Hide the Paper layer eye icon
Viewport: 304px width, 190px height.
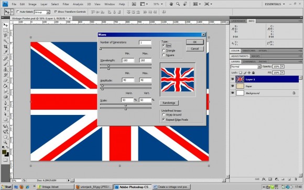(x=233, y=86)
